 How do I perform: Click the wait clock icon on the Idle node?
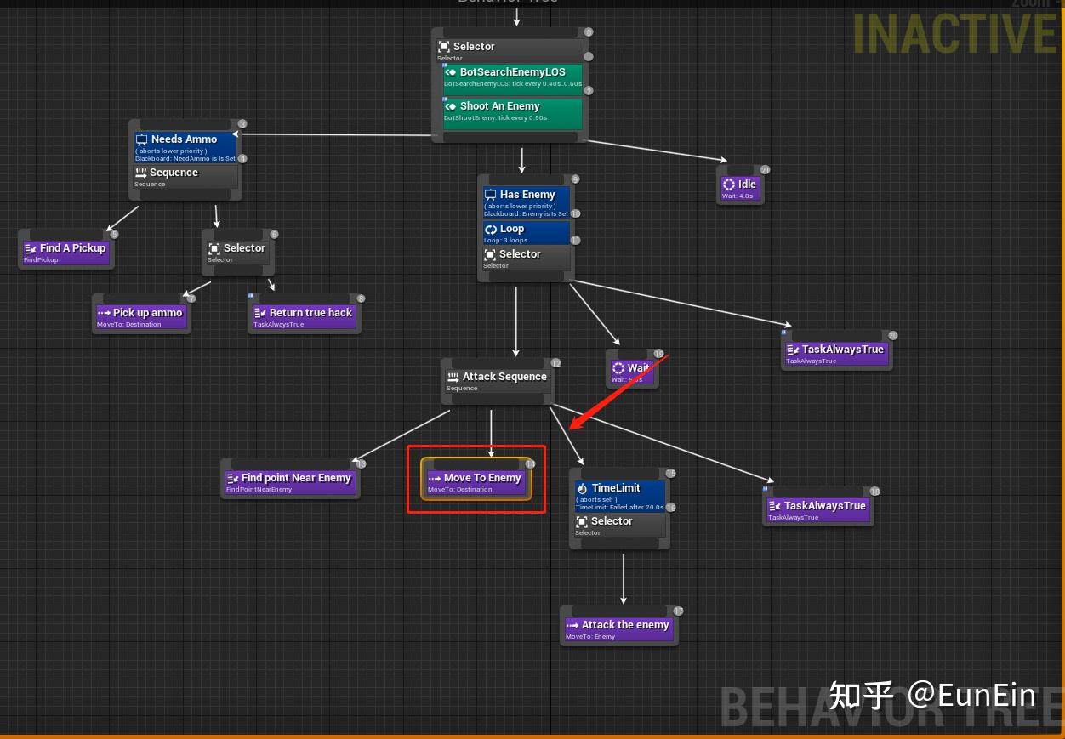pos(728,184)
